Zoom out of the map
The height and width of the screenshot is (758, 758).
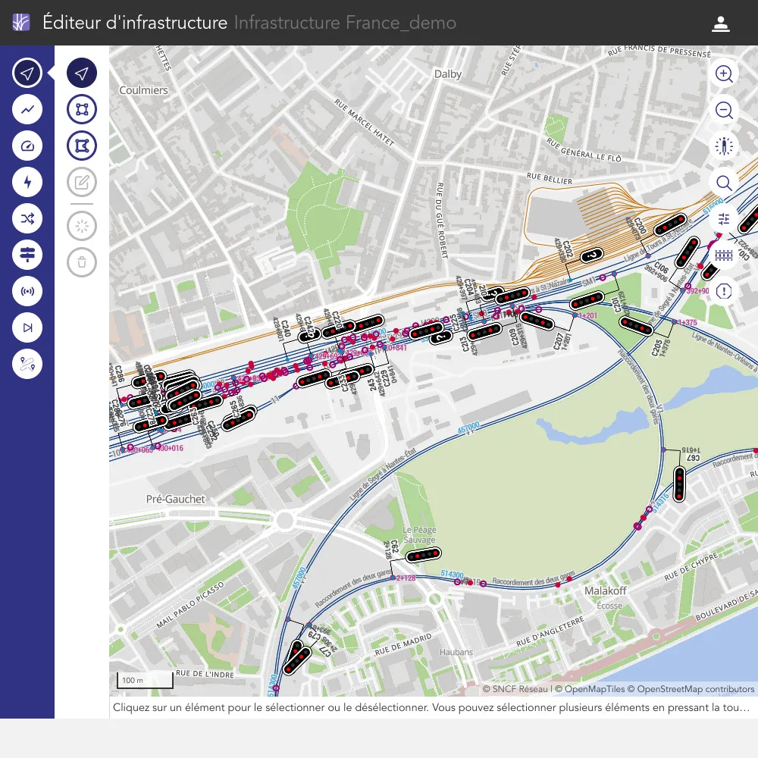[x=724, y=111]
